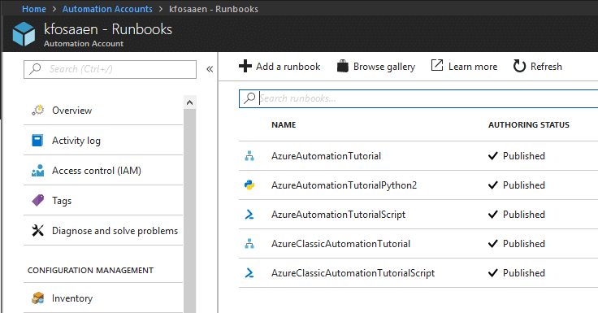Viewport: 598px width, 313px height.
Task: Click the CONFIGURATION MANAGEMENT section heading
Action: tap(90, 270)
